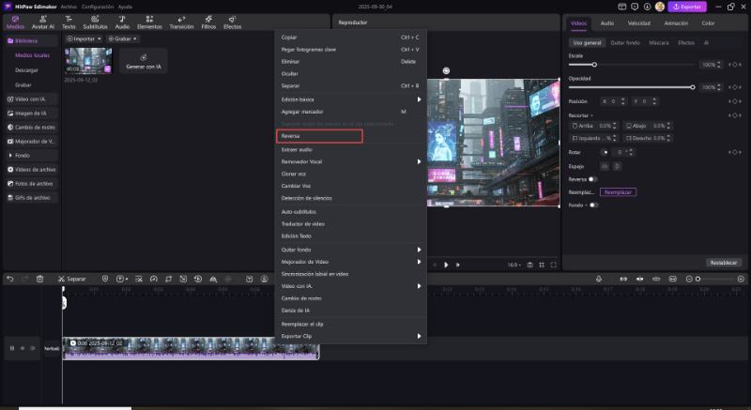Select the Transición tool icon
The image size is (751, 410).
pyautogui.click(x=181, y=22)
